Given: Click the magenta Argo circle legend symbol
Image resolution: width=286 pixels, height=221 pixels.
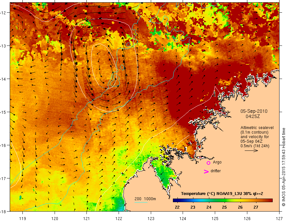Looking at the screenshot, I should coord(208,163).
